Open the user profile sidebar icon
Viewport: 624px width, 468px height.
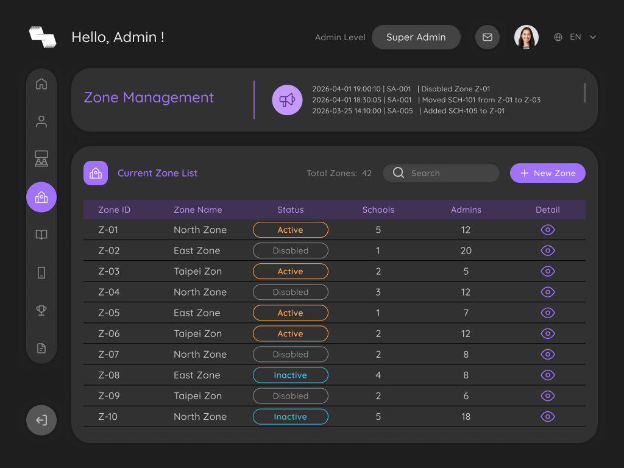(41, 121)
